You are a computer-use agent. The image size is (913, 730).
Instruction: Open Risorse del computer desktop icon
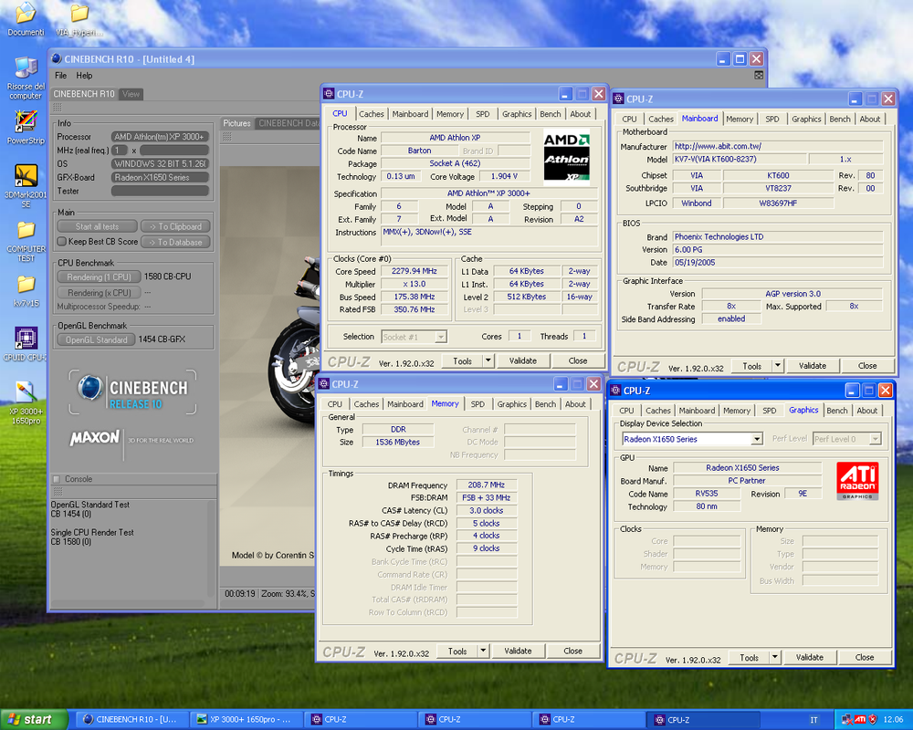pyautogui.click(x=25, y=68)
